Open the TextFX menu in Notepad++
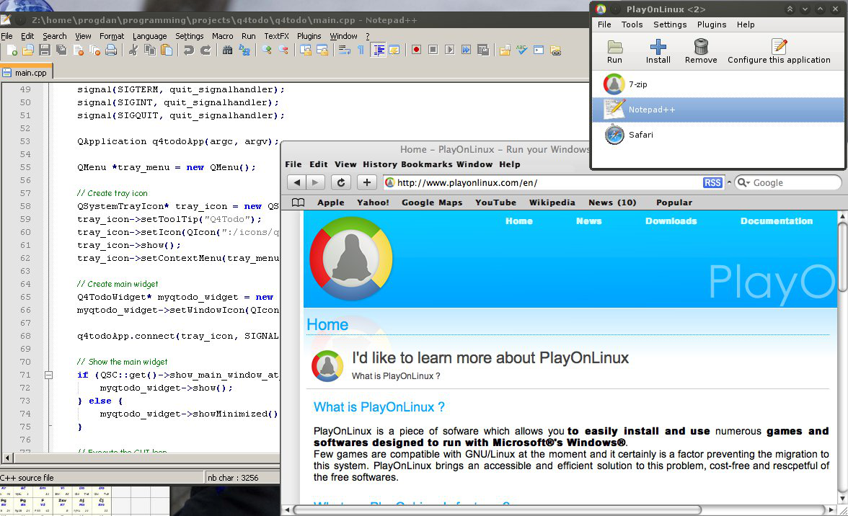The height and width of the screenshot is (516, 848). point(276,36)
